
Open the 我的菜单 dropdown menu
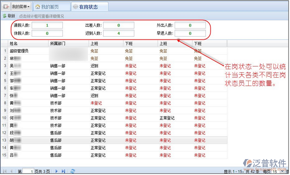coord(21,7)
